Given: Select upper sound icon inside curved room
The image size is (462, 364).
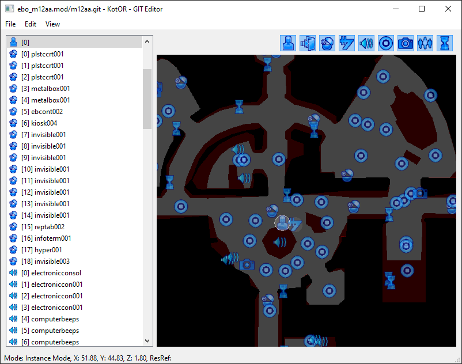Looking at the screenshot, I should (x=237, y=149).
